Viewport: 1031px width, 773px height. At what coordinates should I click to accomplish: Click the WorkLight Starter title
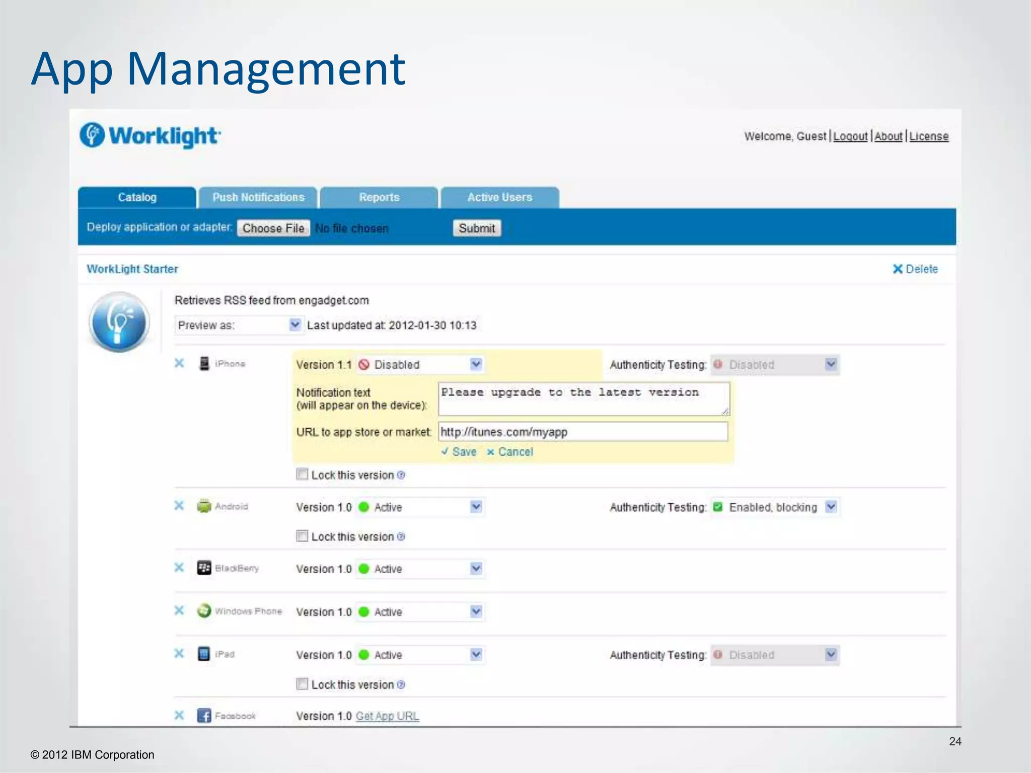click(x=132, y=269)
